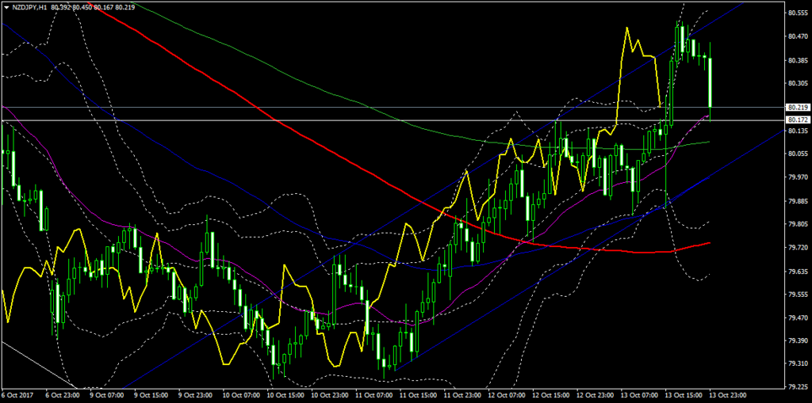The height and width of the screenshot is (403, 812).
Task: Click the 80.385 price axis label
Action: click(x=798, y=60)
